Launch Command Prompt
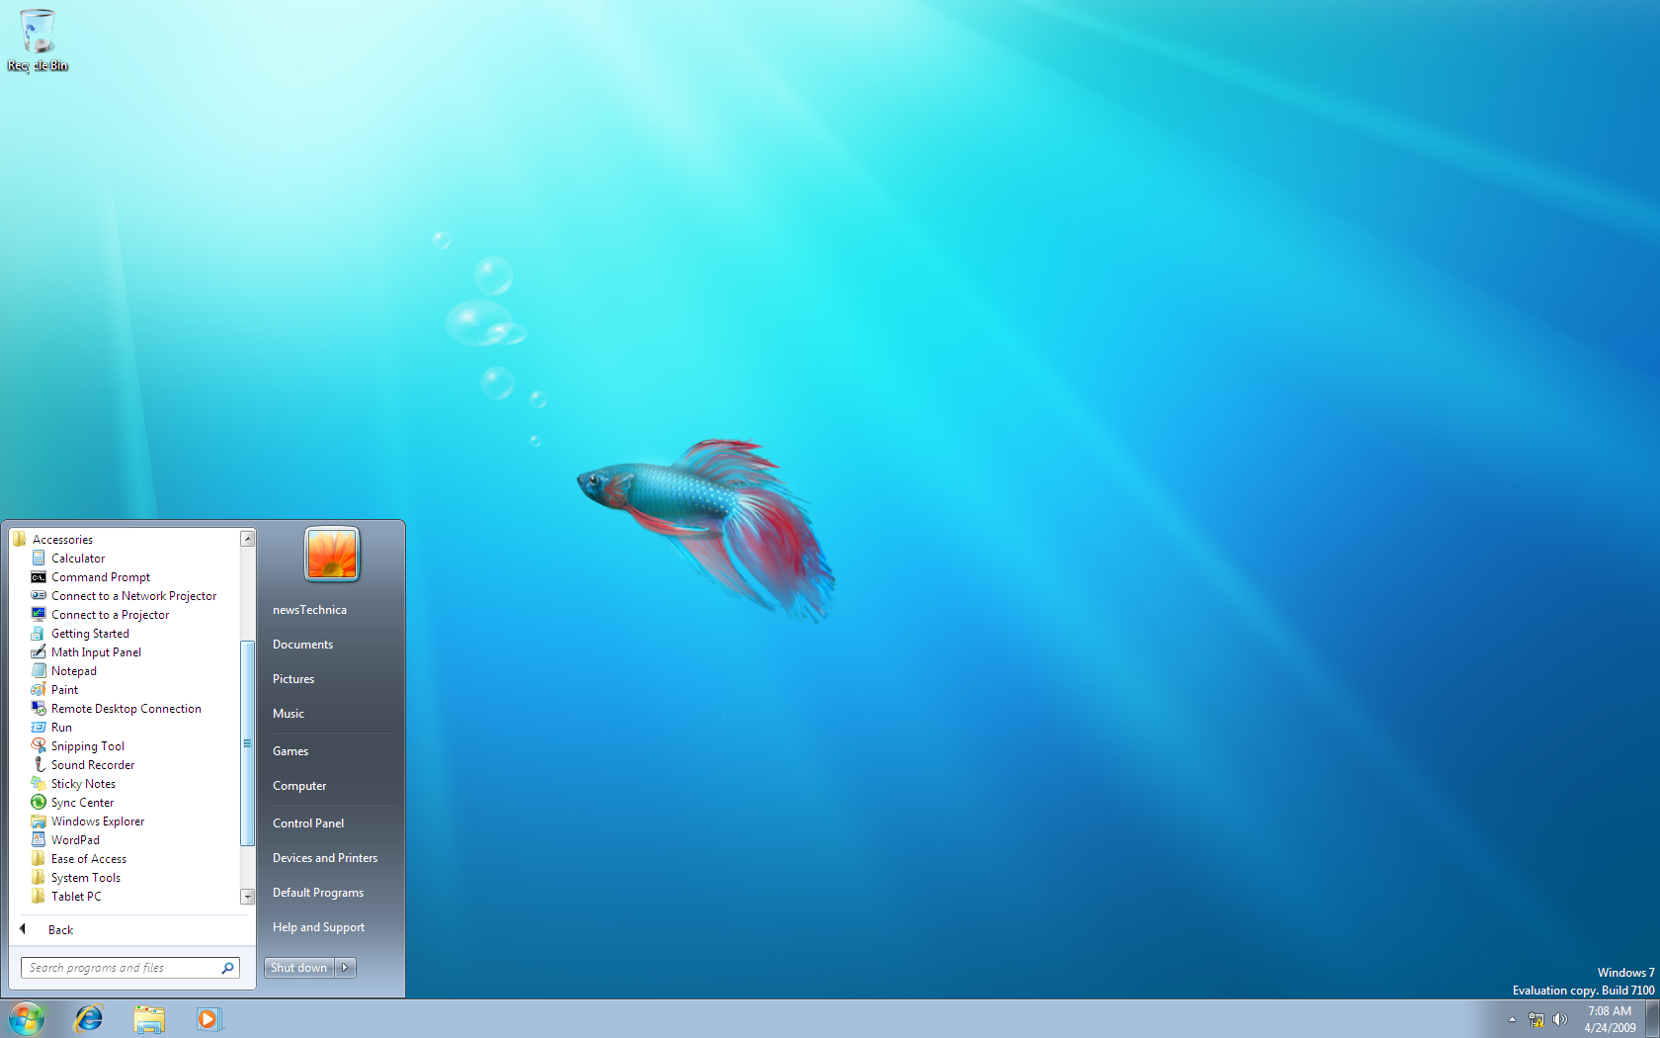 click(x=99, y=576)
